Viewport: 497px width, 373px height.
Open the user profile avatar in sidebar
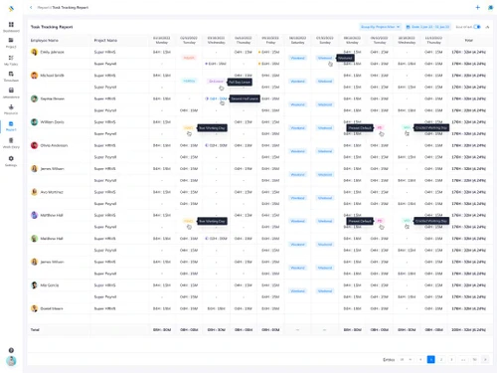tap(11, 361)
